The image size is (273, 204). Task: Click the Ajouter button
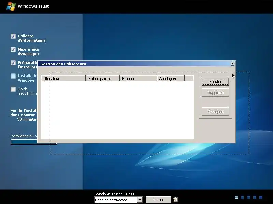[x=215, y=82]
